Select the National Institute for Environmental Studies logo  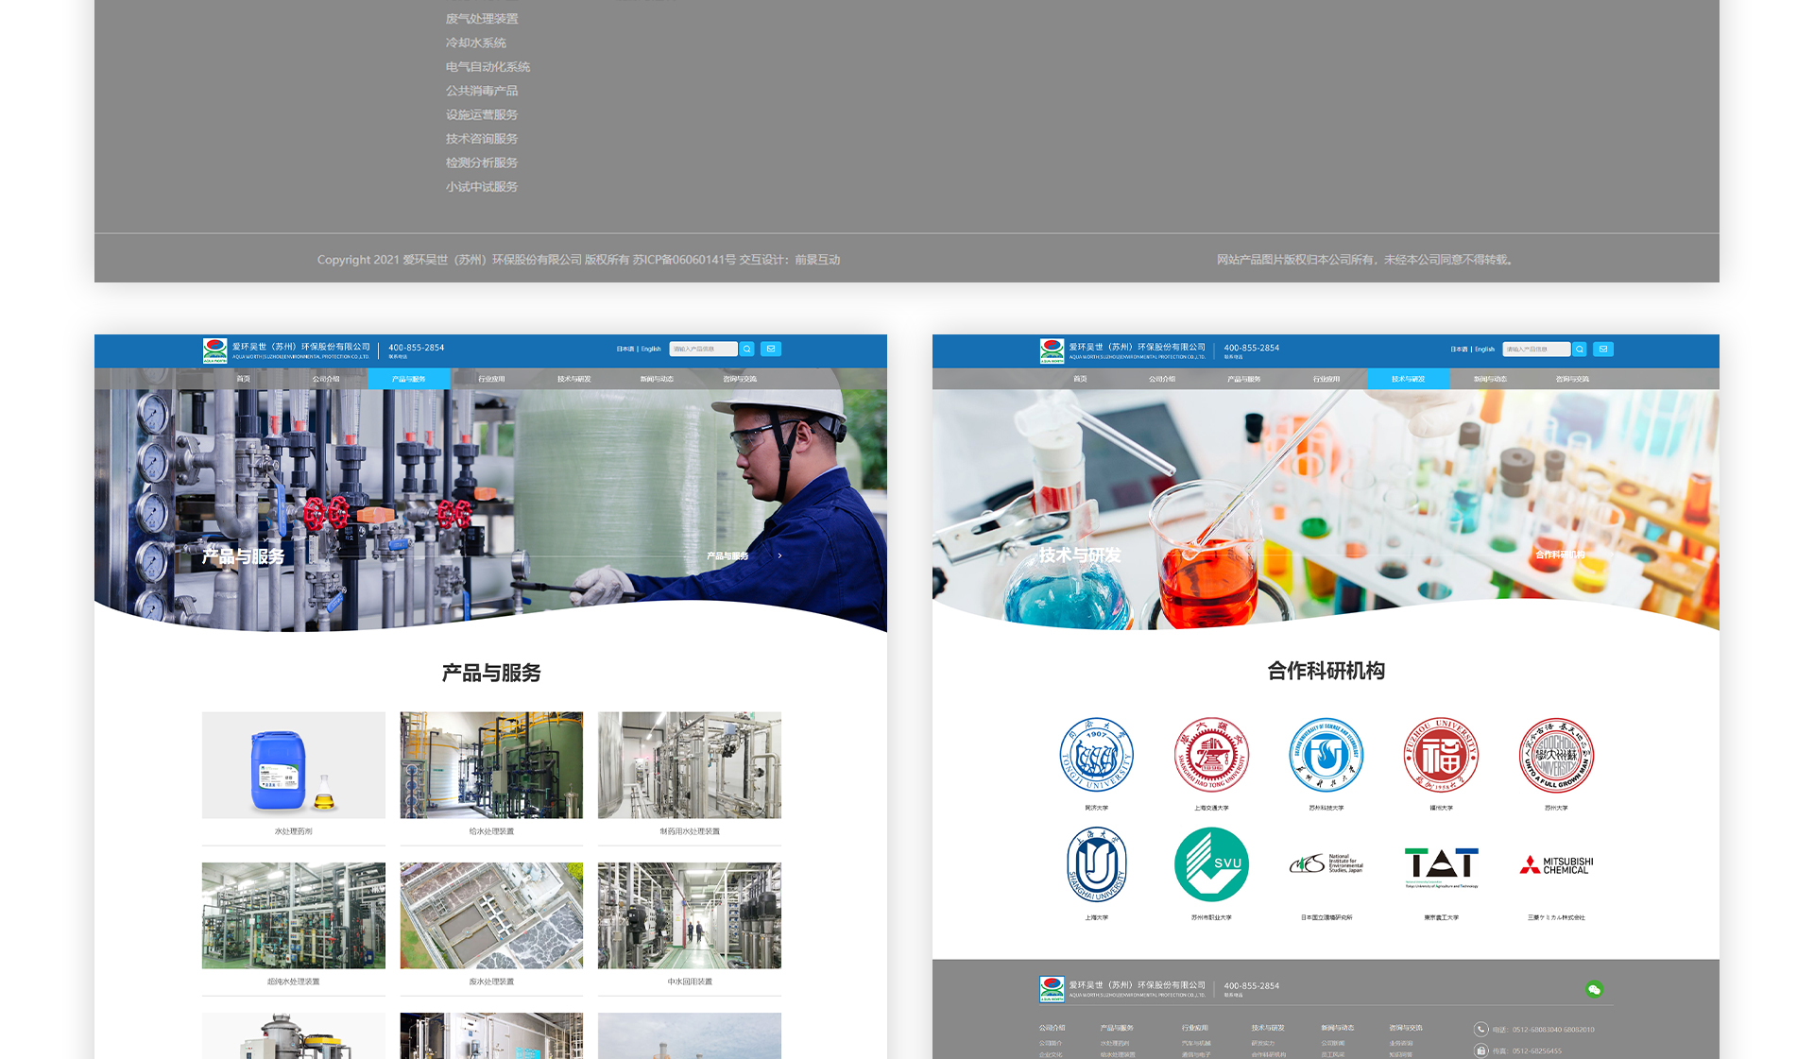1326,863
